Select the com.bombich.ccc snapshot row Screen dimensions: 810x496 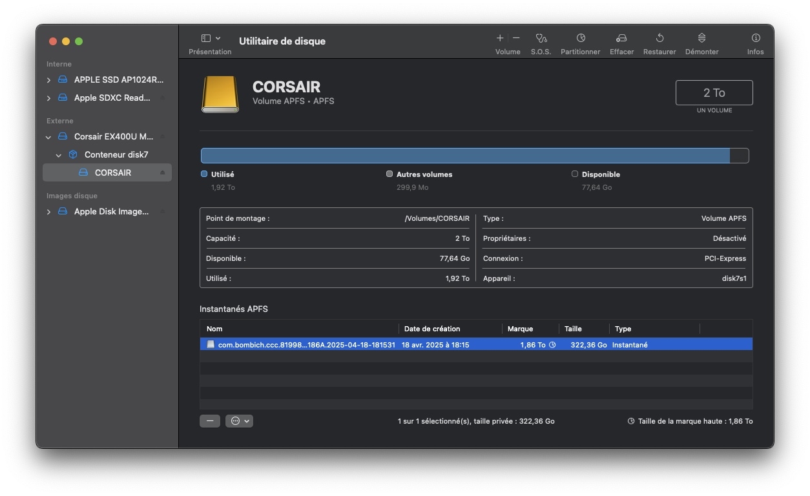coord(306,345)
